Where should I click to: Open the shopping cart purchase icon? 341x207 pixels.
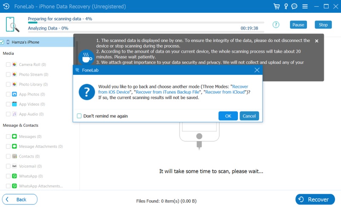tap(276, 6)
